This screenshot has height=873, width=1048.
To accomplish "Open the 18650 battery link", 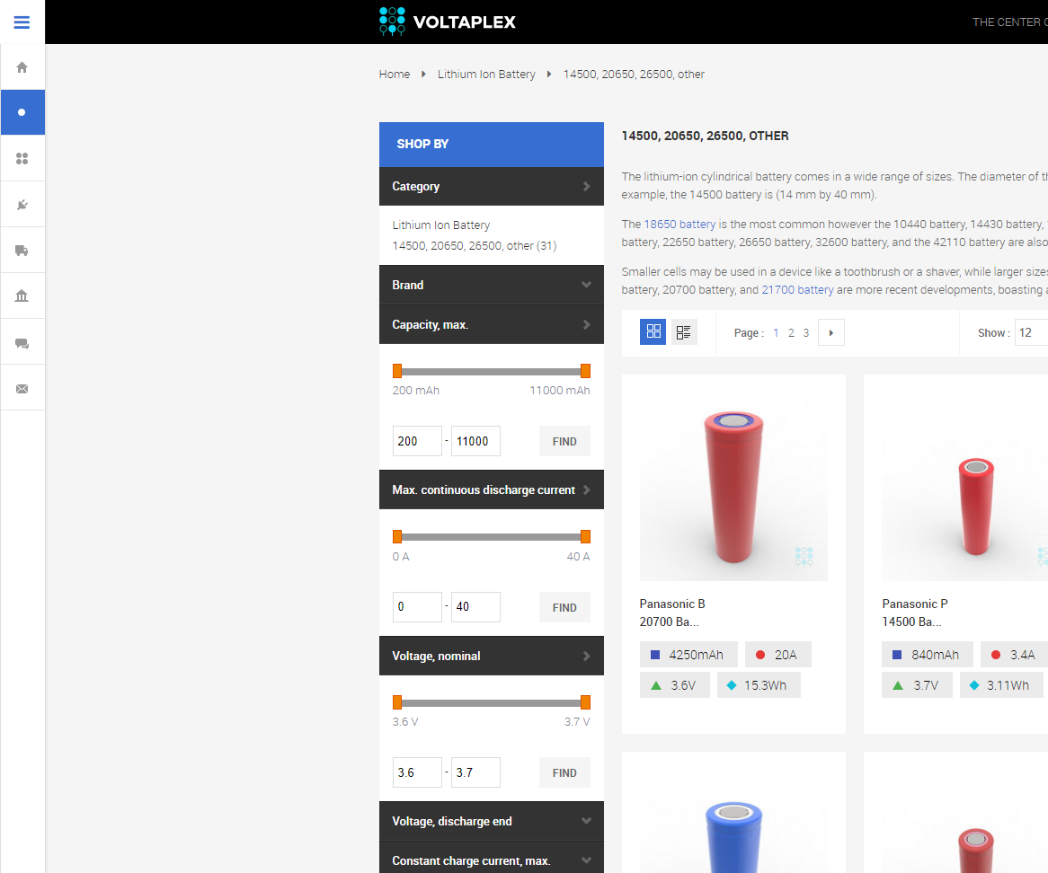I will pos(679,225).
